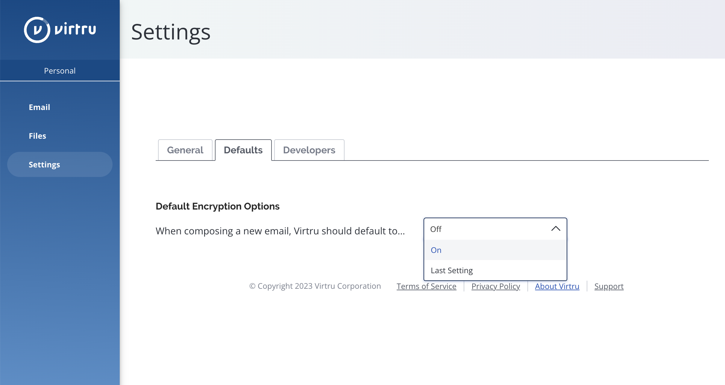
Task: Open the default encryption dropdown showing Off
Action: click(495, 229)
